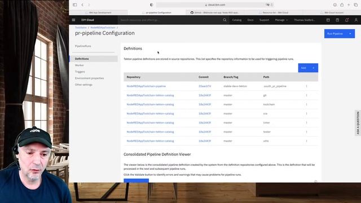Open the commit link in the pipeline row

(205, 86)
